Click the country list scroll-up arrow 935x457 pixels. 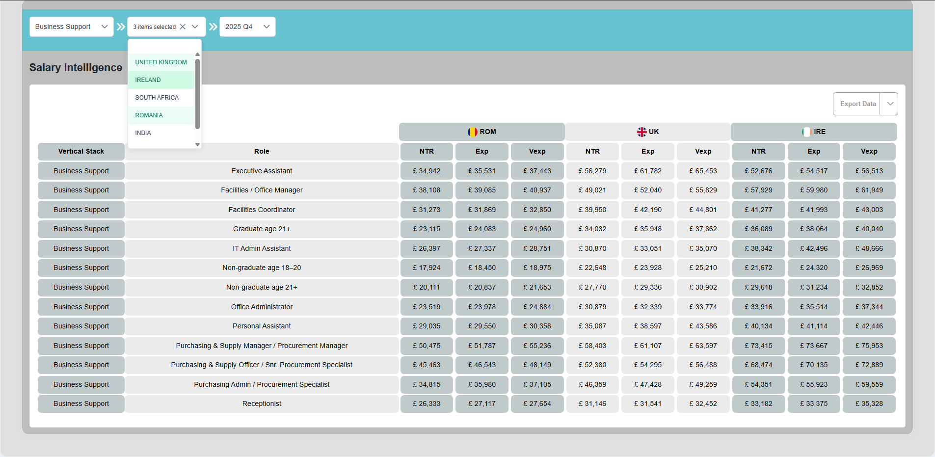(x=197, y=54)
